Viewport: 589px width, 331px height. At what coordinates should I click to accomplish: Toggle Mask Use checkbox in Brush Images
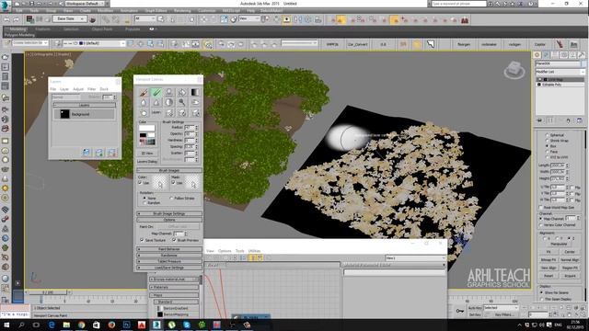click(x=173, y=183)
